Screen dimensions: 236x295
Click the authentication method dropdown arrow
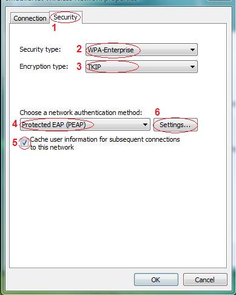[x=145, y=125]
